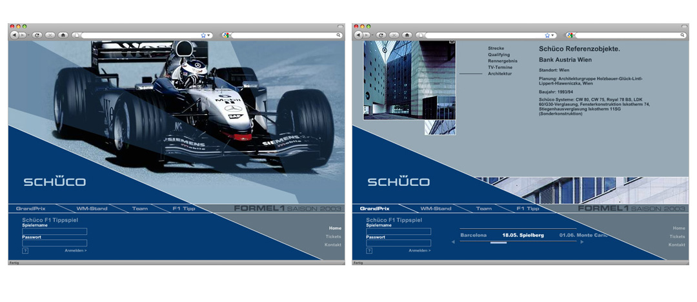Select the Qualifying submenu item
This screenshot has width=697, height=302.
(499, 55)
